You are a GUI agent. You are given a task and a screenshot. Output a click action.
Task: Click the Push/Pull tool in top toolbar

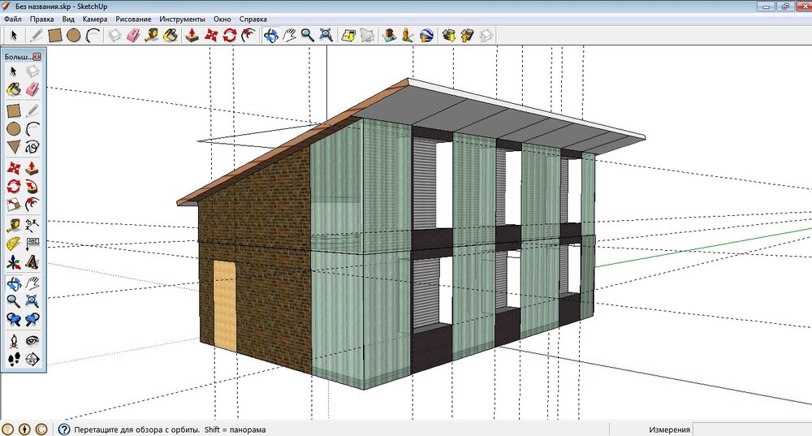[192, 35]
